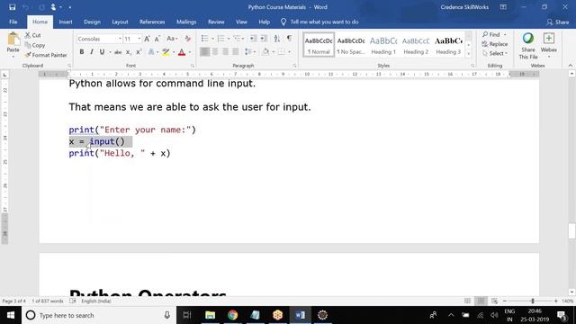Switch to the Insert tab

click(x=66, y=22)
